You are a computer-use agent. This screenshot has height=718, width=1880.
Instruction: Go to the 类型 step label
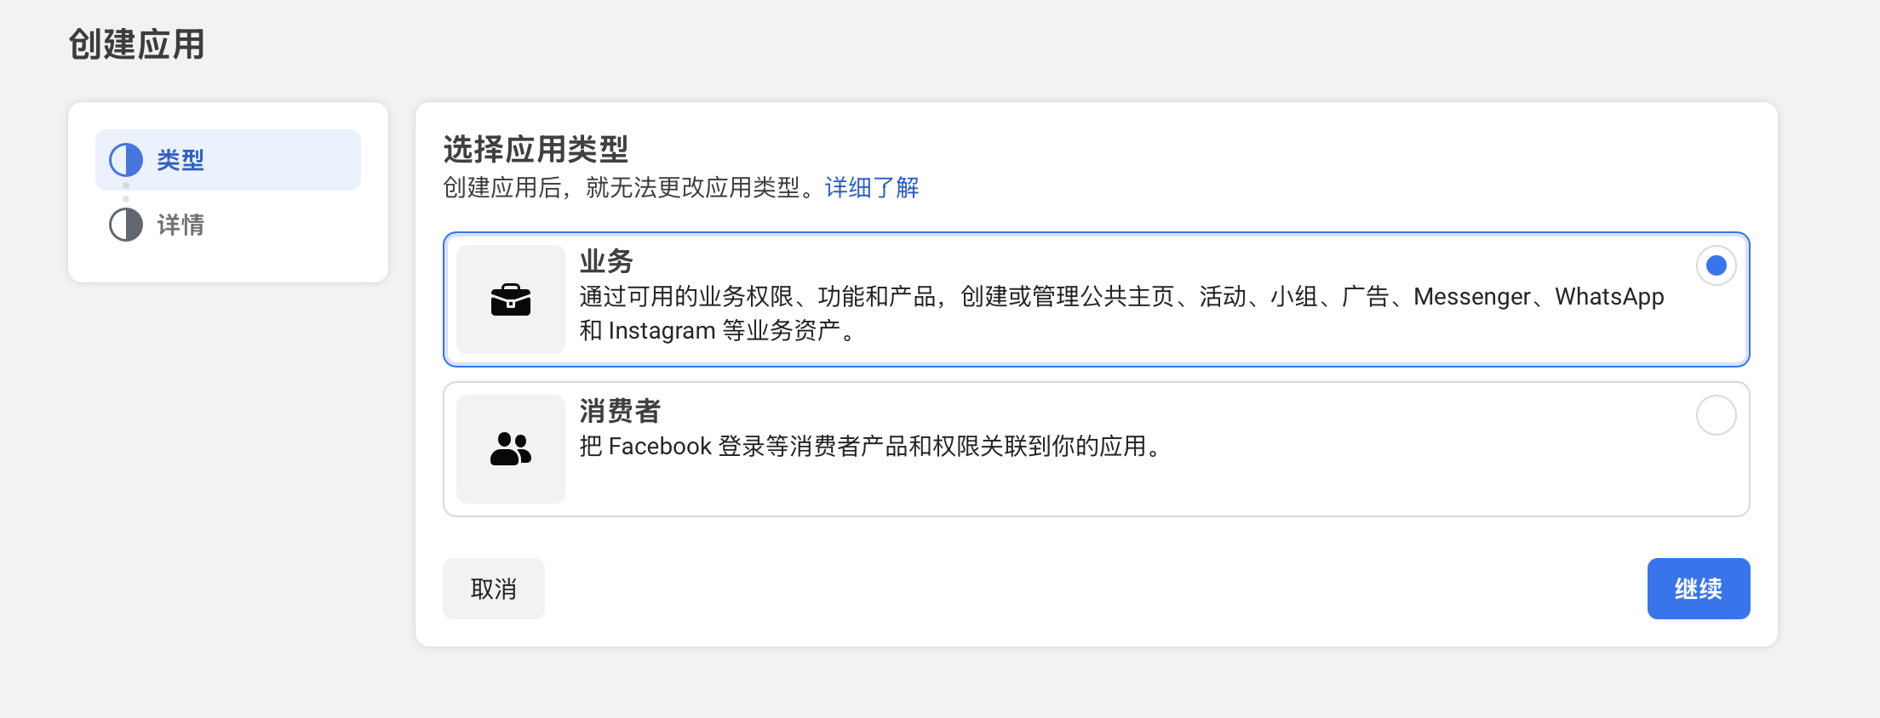coord(181,160)
